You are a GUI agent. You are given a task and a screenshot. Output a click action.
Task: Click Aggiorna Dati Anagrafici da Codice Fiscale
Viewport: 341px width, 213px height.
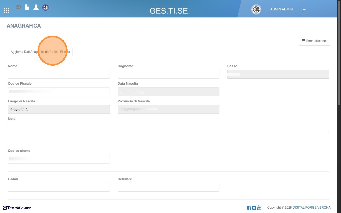40,52
